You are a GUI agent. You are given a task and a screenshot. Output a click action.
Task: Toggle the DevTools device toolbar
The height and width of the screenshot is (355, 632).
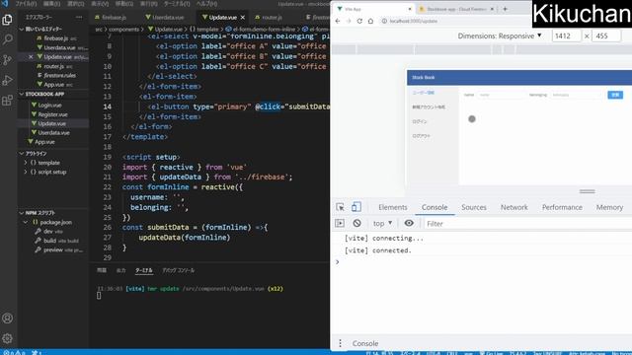(356, 207)
